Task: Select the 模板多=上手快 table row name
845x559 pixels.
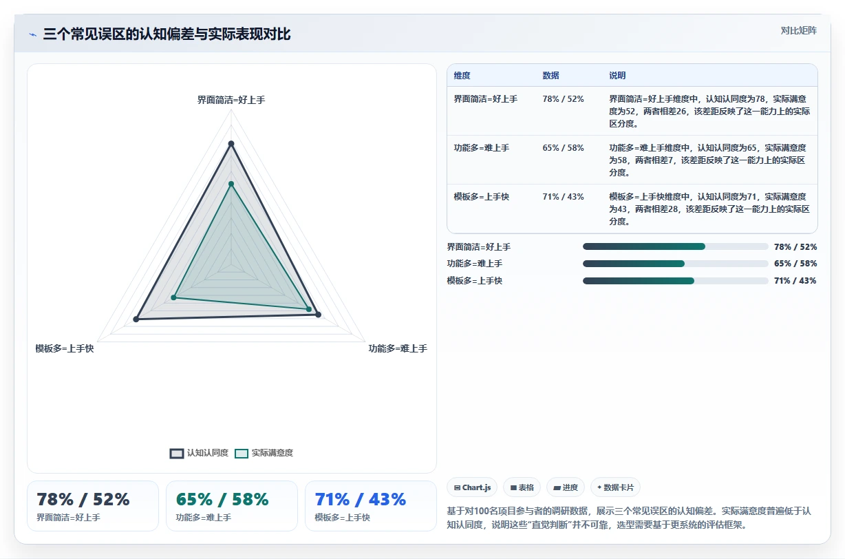Action: point(482,197)
